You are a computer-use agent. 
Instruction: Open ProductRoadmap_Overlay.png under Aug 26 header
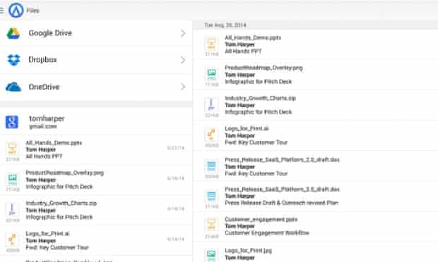(x=316, y=75)
